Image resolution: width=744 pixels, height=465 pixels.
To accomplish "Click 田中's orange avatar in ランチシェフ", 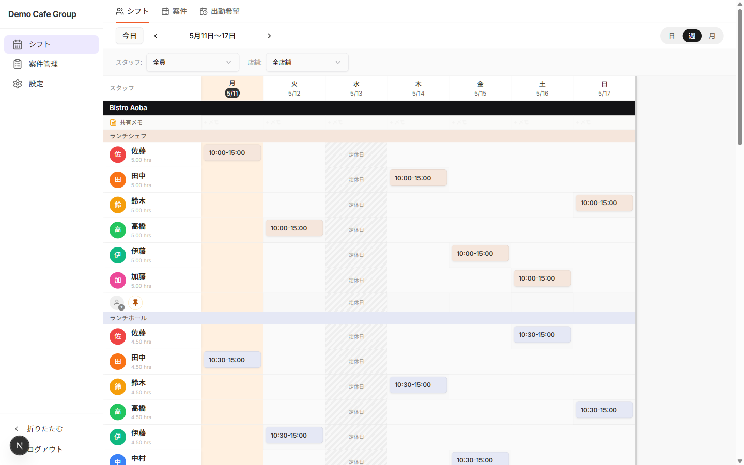I will point(118,180).
